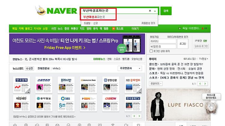
Task: Open 웹툰 in the green bar
Action: tap(106, 29)
